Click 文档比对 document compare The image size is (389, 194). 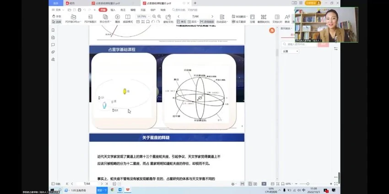click(x=277, y=19)
